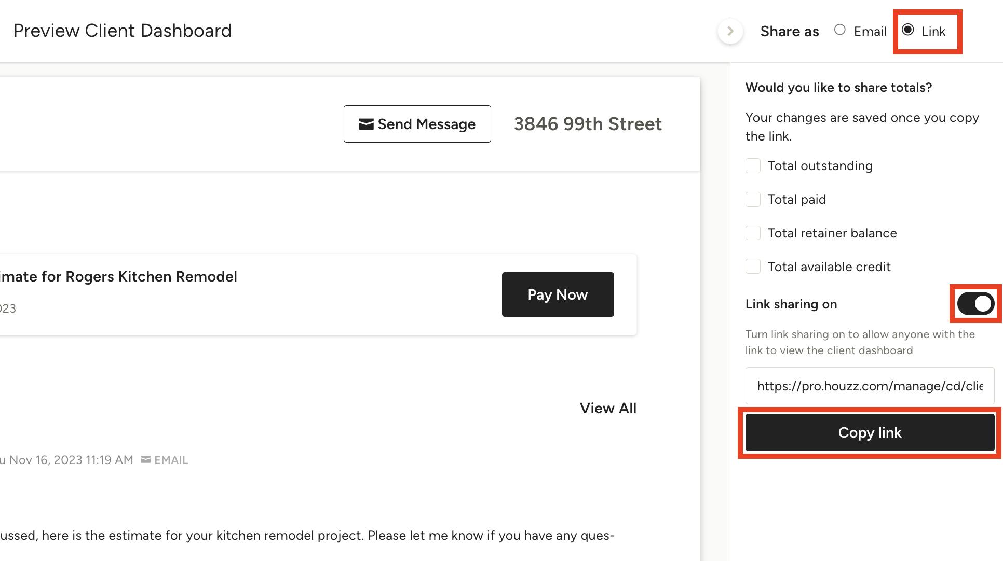Viewport: 1003px width, 561px height.
Task: Check the Total available credit checkbox
Action: click(753, 267)
